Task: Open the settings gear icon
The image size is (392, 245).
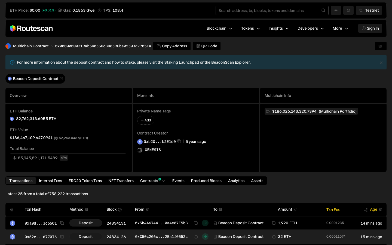Action: click(x=348, y=10)
